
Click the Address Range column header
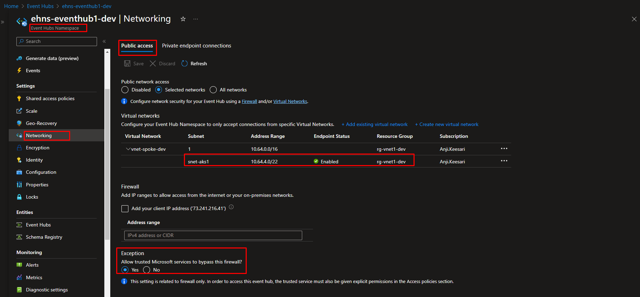[268, 136]
